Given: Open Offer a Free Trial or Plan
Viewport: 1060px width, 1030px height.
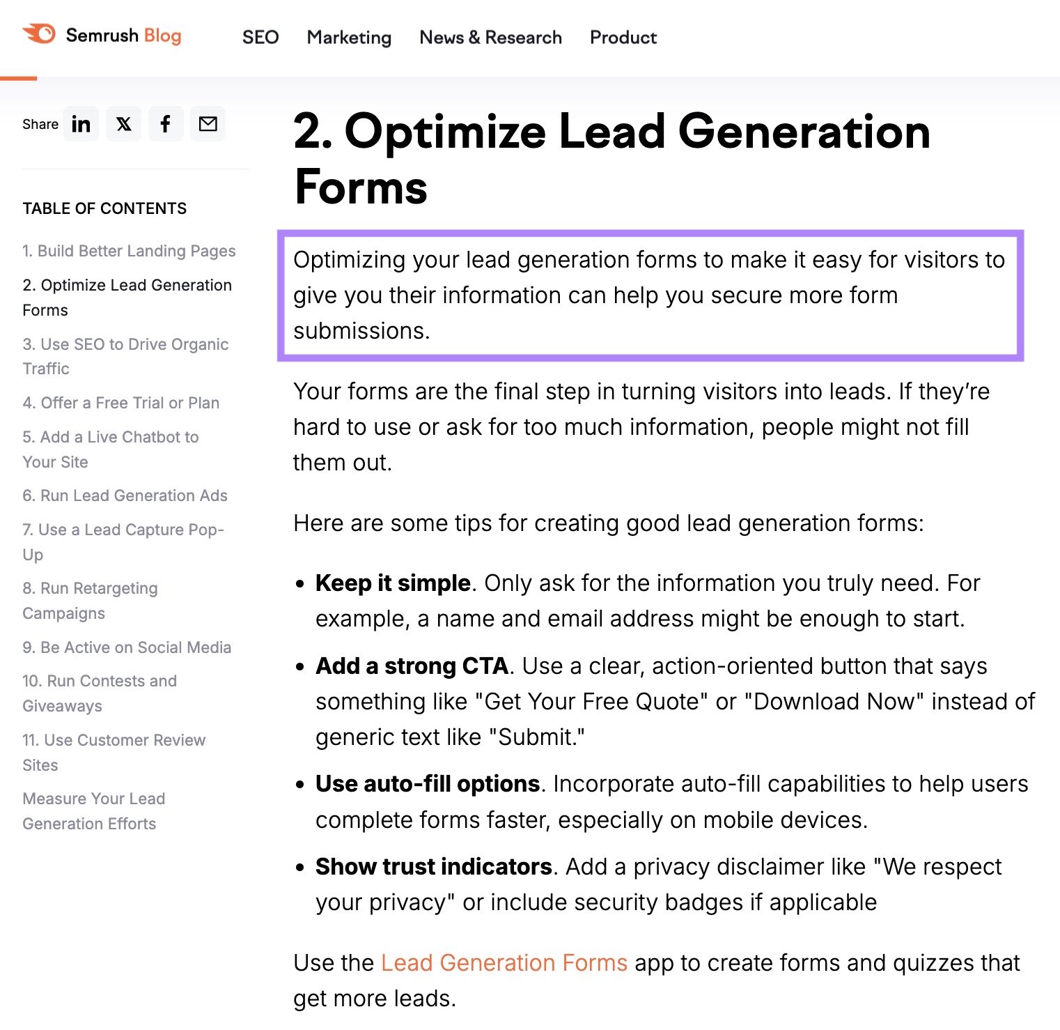Looking at the screenshot, I should click(121, 403).
